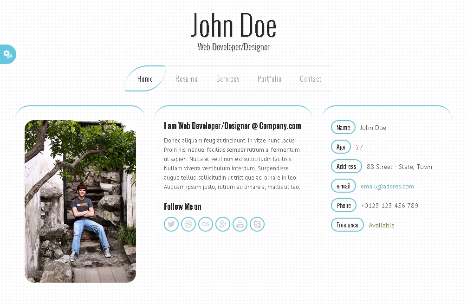Viewport: 467px width, 304px height.
Task: Open the Contact tab
Action: (311, 79)
